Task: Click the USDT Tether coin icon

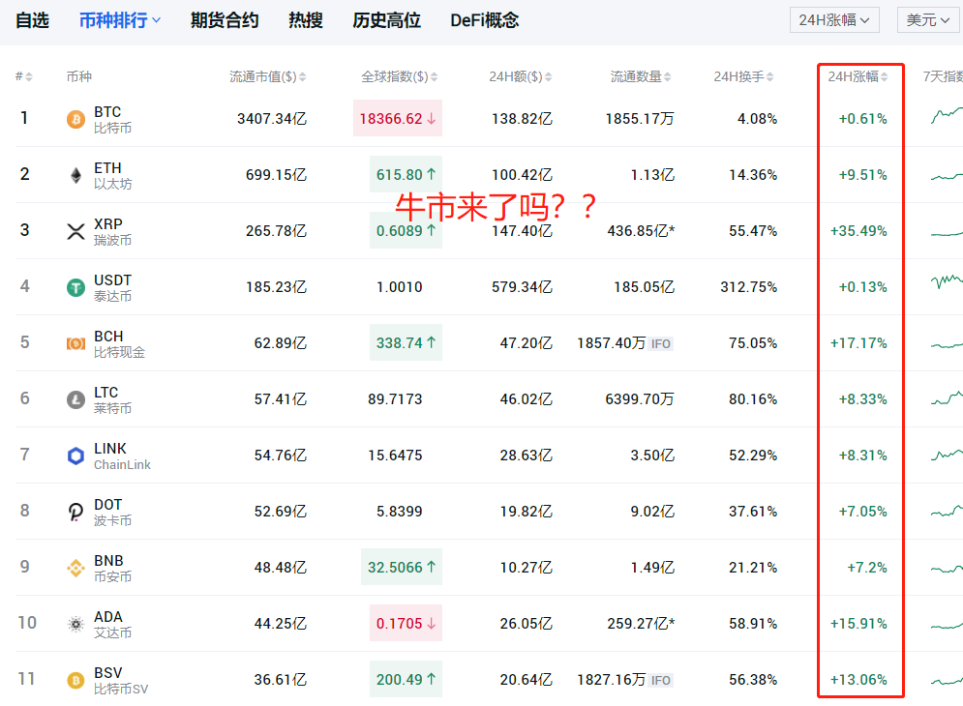Action: coord(75,287)
